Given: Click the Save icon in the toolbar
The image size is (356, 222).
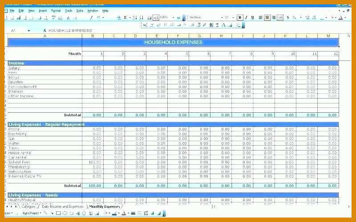Looking at the screenshot, I should point(19,18).
